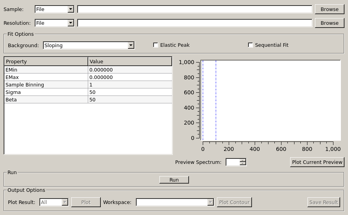
Task: Select the EMin value cell
Action: point(130,70)
